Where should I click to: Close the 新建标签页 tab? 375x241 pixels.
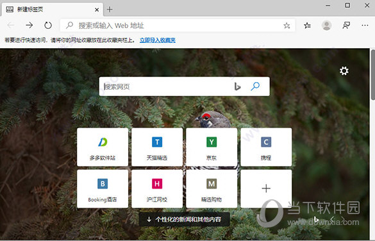[97, 10]
